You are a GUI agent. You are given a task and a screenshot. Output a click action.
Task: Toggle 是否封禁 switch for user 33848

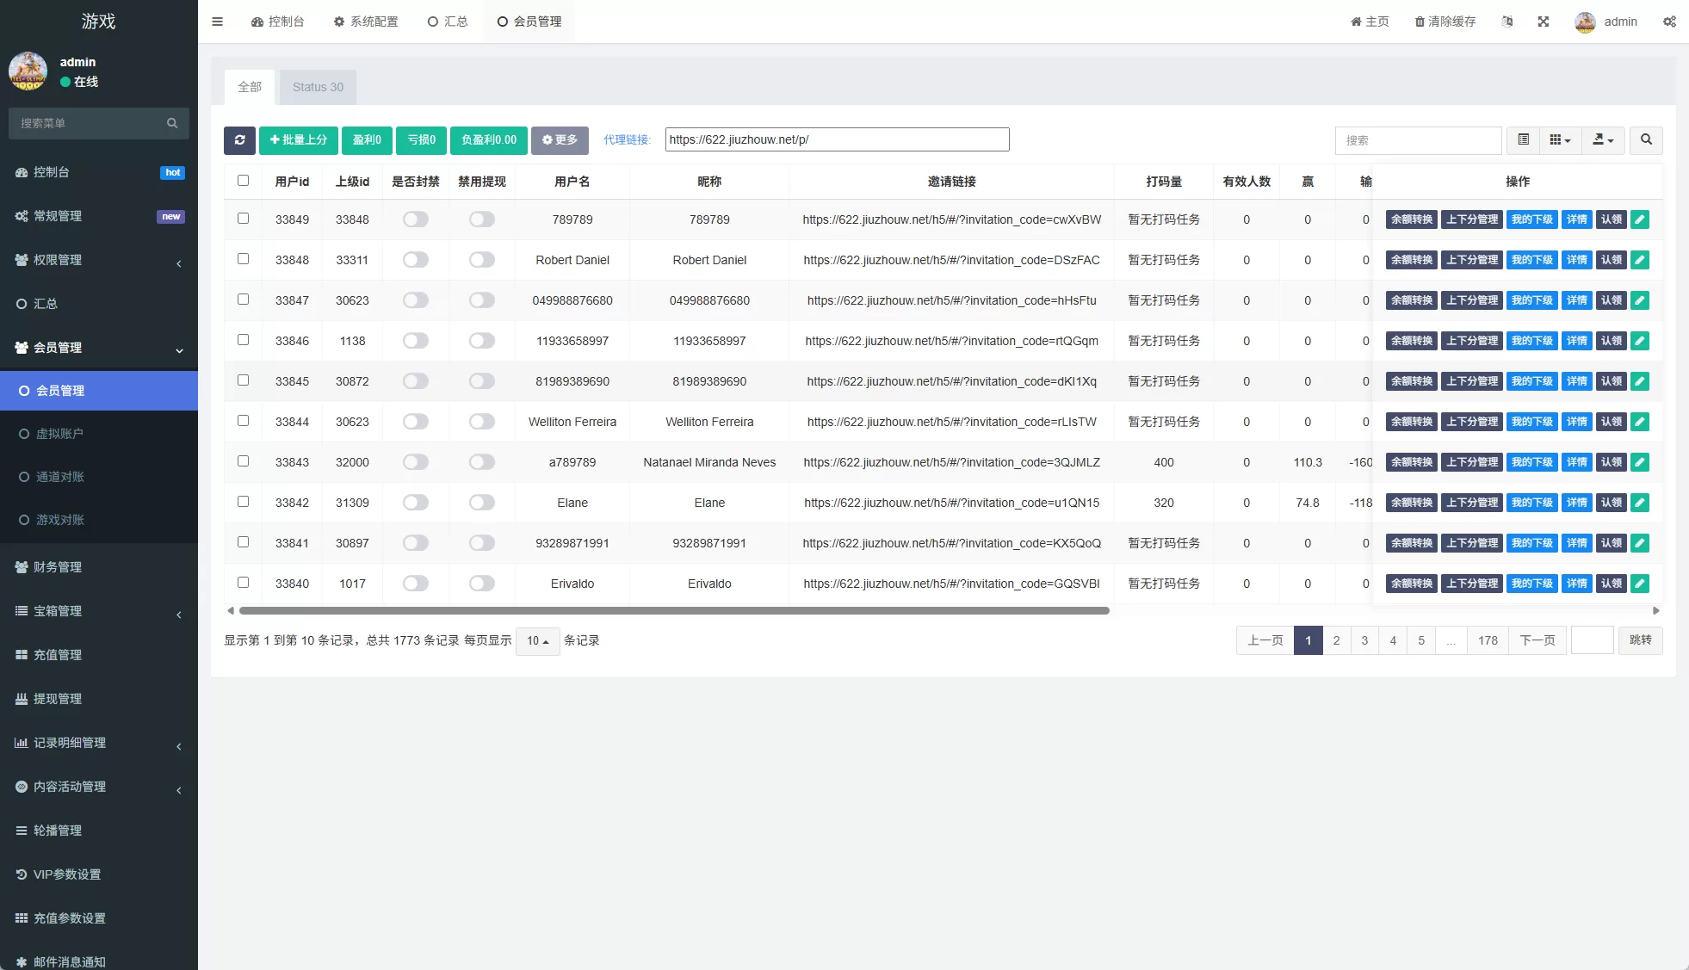coord(416,260)
